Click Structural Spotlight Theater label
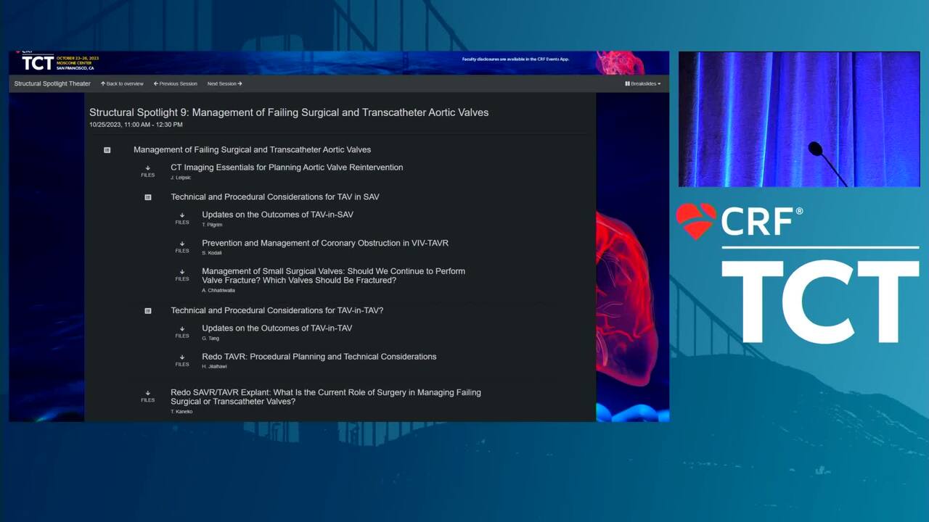The width and height of the screenshot is (929, 522). [x=52, y=84]
